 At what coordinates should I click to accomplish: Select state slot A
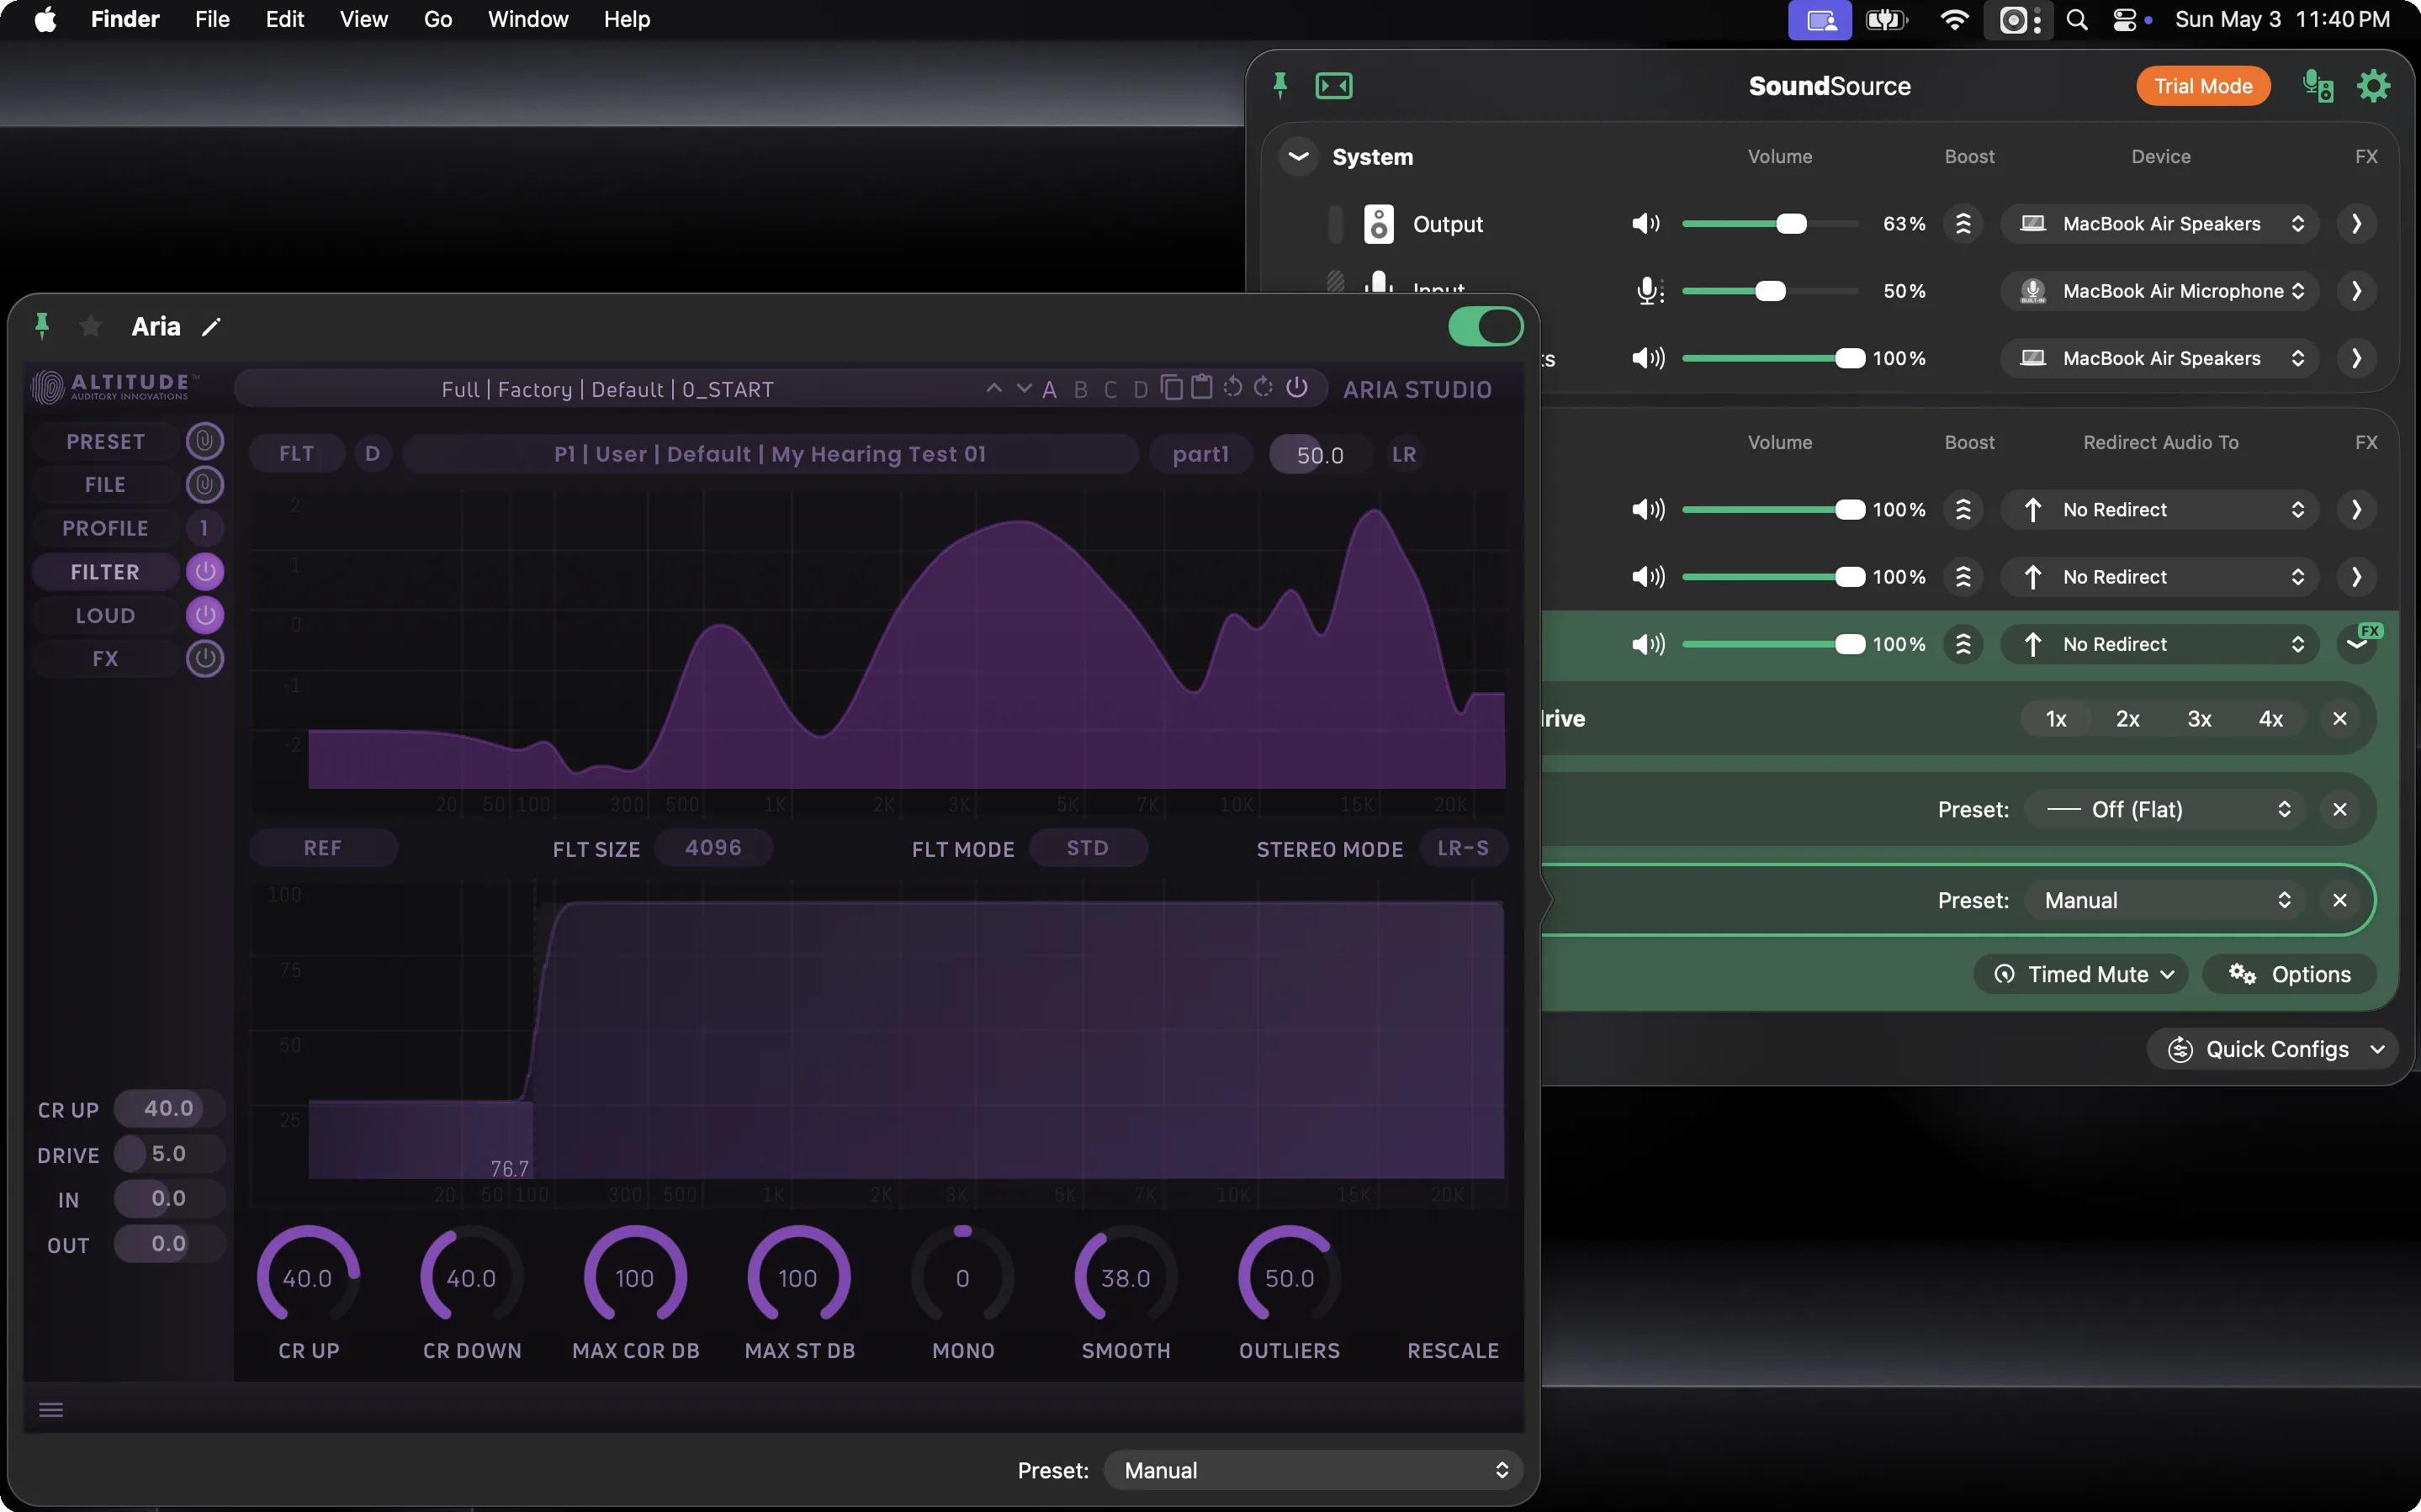pyautogui.click(x=1049, y=390)
